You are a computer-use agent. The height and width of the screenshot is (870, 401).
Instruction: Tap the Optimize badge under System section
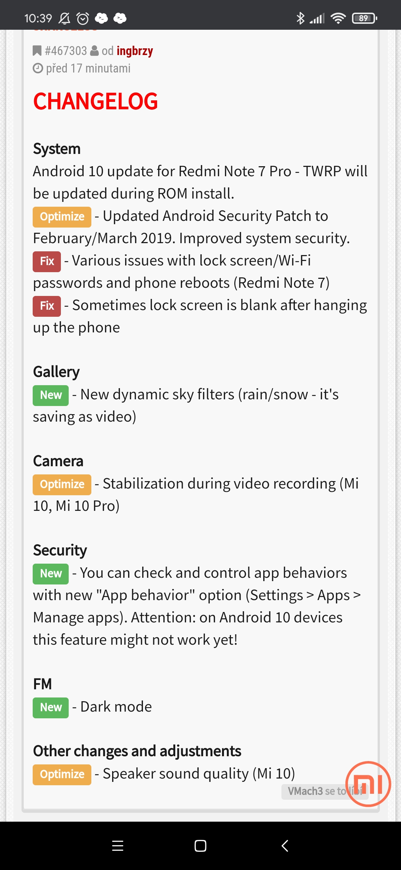pyautogui.click(x=62, y=217)
